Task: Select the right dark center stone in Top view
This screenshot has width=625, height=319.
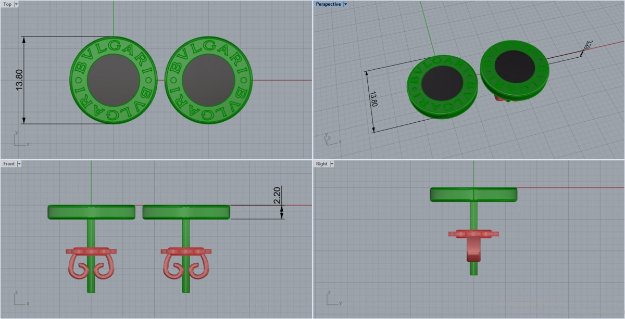Action: [x=208, y=80]
